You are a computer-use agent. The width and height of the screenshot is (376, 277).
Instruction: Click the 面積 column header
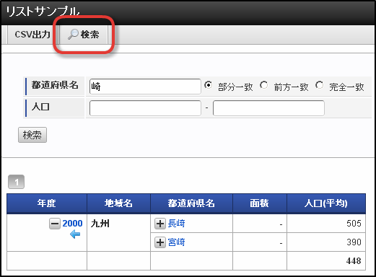click(x=260, y=203)
